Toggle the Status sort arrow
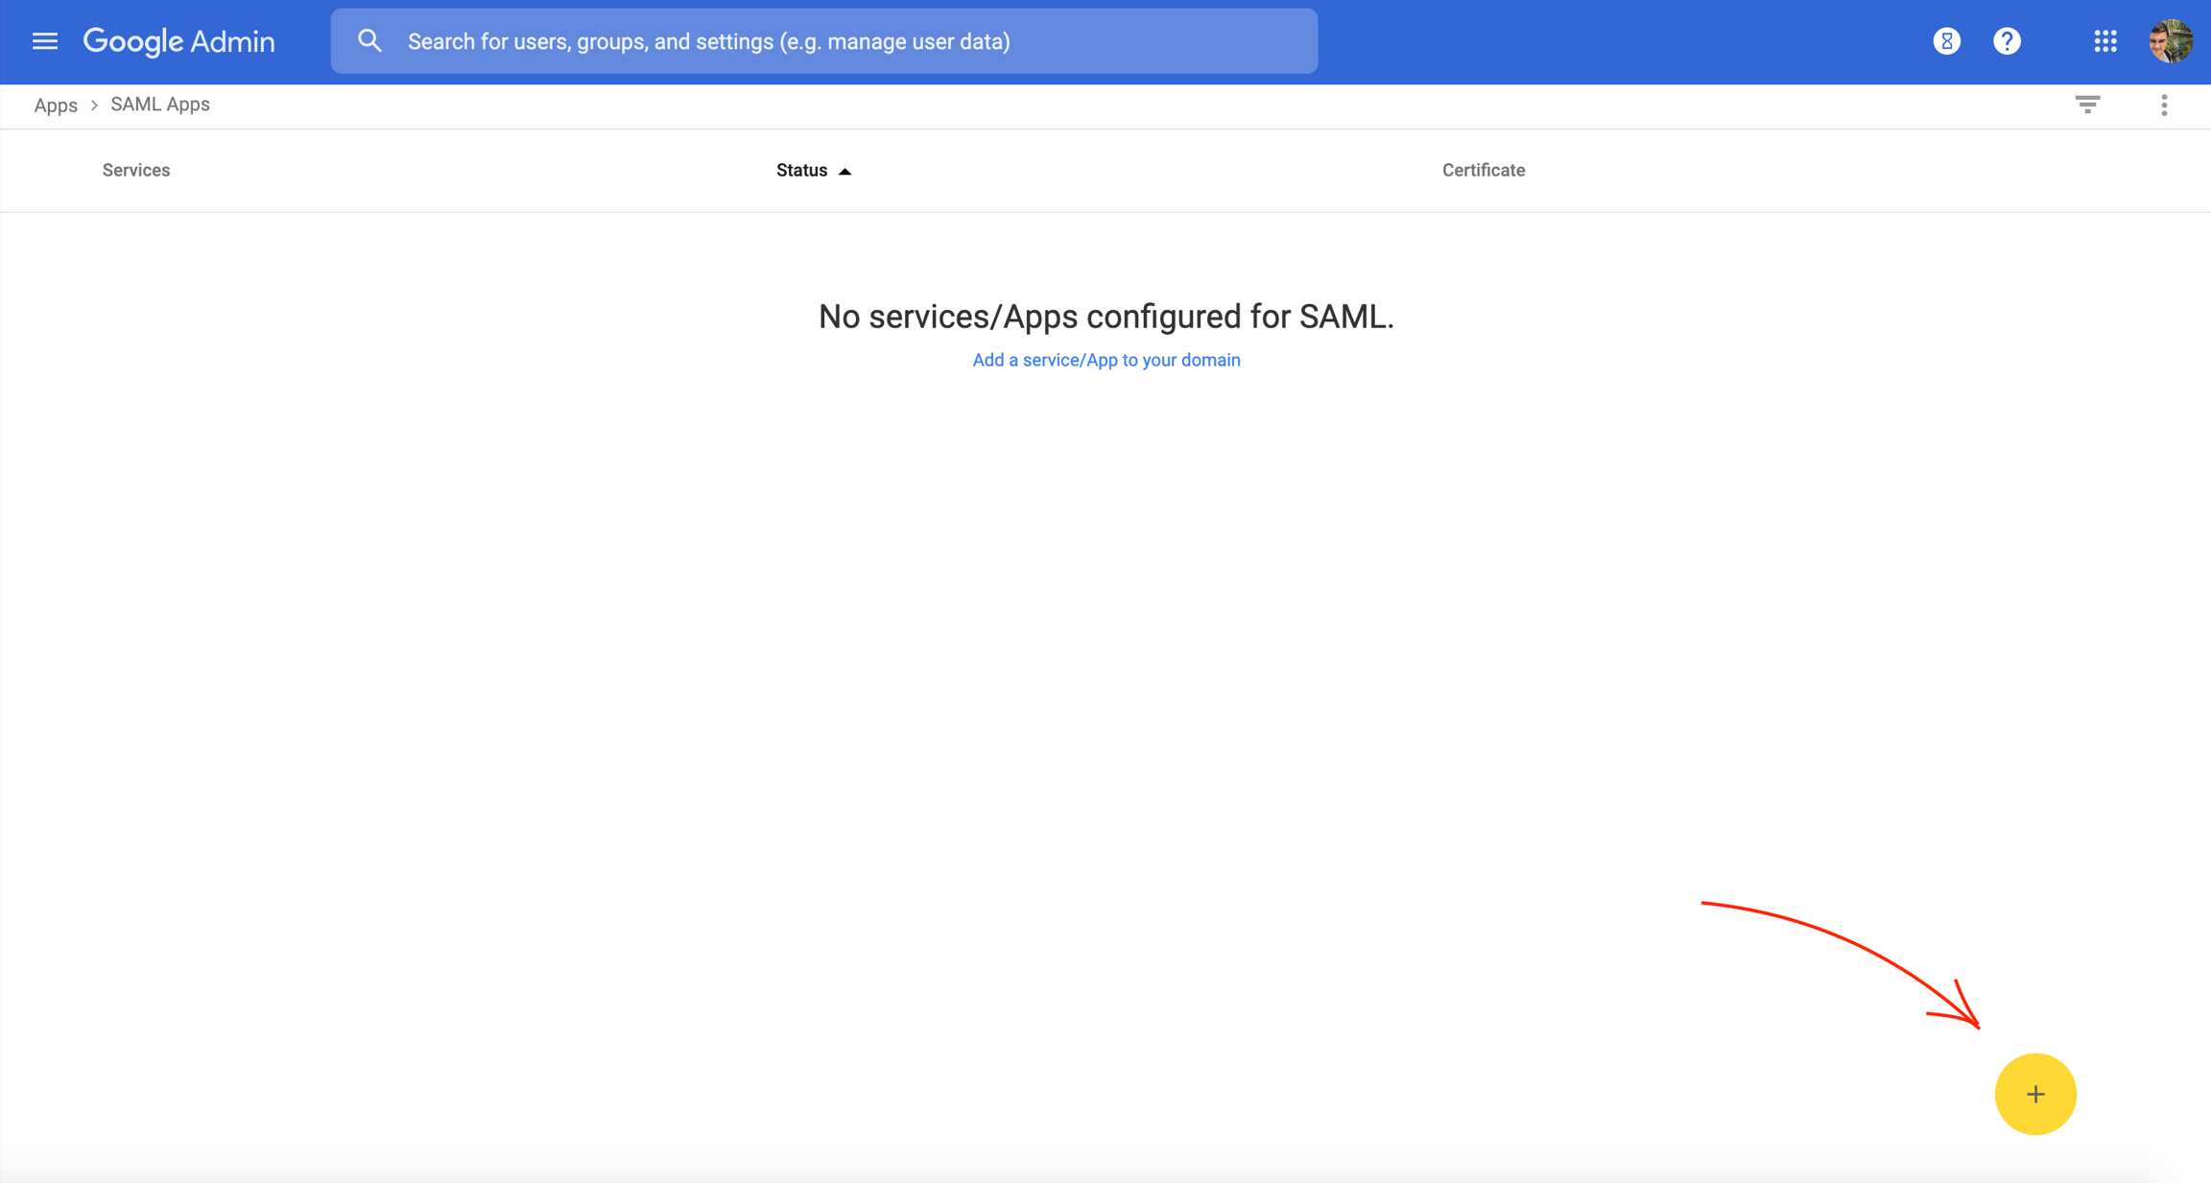The image size is (2211, 1183). pyautogui.click(x=844, y=171)
